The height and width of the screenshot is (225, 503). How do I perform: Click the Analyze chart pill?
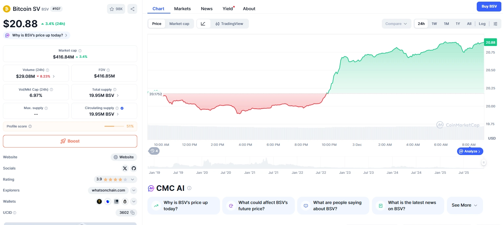(470, 151)
